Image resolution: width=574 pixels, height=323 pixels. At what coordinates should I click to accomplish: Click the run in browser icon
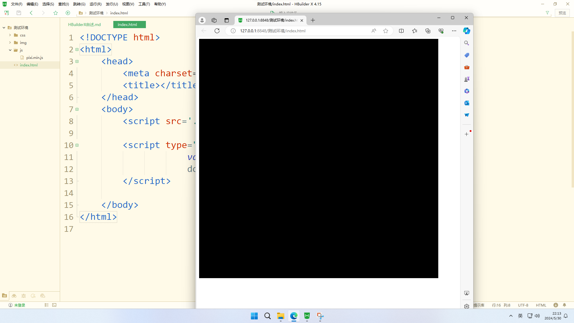pyautogui.click(x=68, y=13)
